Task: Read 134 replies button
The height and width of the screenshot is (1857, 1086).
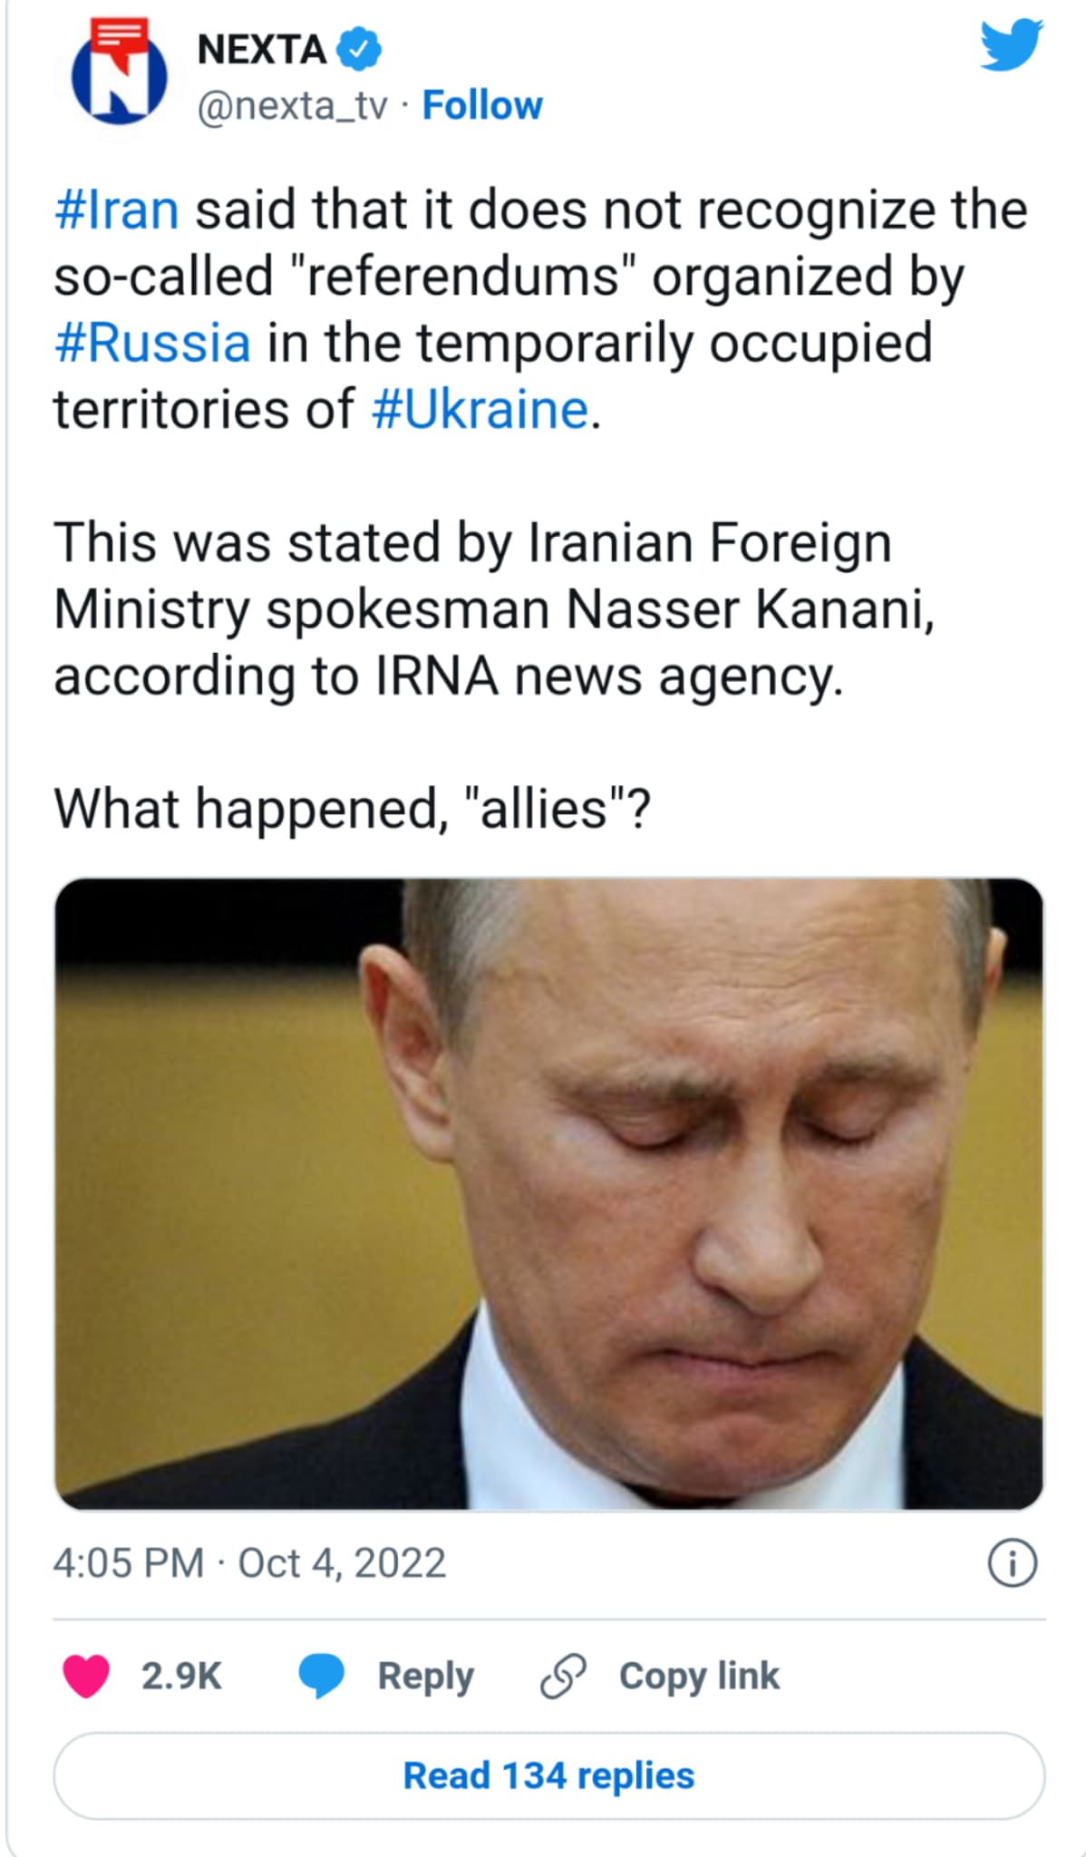Action: [549, 1775]
